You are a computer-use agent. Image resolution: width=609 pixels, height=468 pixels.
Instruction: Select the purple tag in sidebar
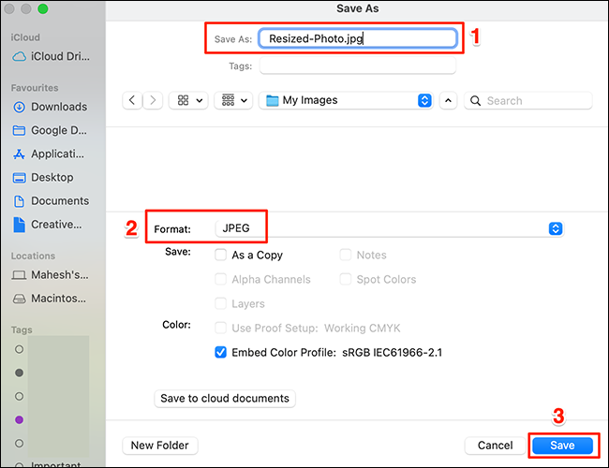(x=20, y=420)
